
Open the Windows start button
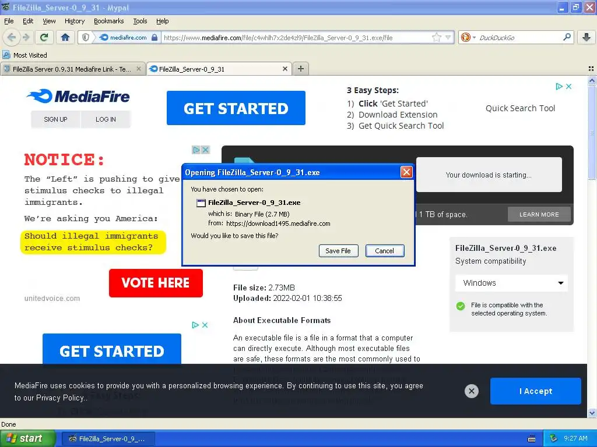click(27, 439)
